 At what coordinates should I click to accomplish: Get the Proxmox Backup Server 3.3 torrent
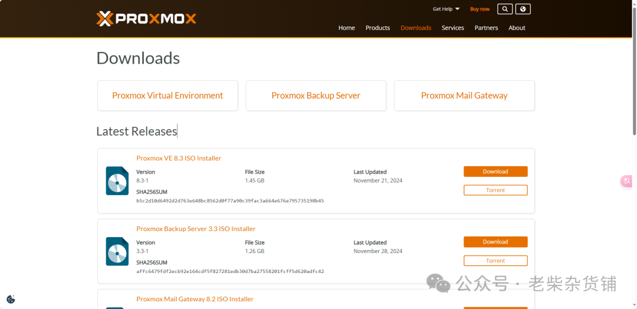point(495,261)
